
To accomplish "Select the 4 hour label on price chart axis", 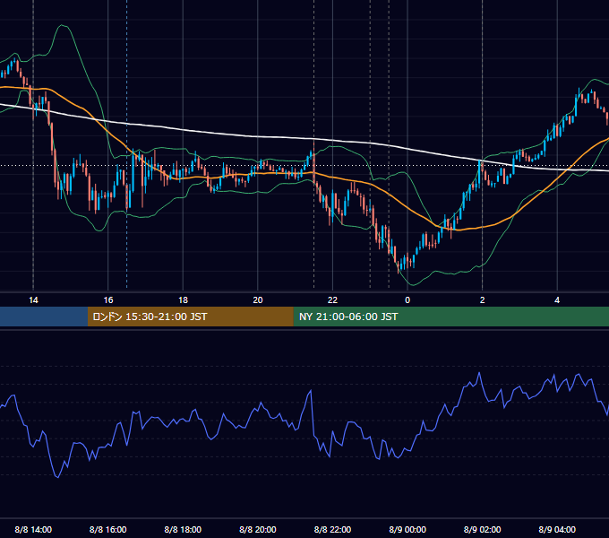I will point(557,300).
